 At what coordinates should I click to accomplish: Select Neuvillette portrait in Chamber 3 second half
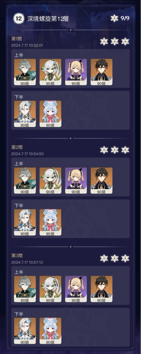[25, 331]
